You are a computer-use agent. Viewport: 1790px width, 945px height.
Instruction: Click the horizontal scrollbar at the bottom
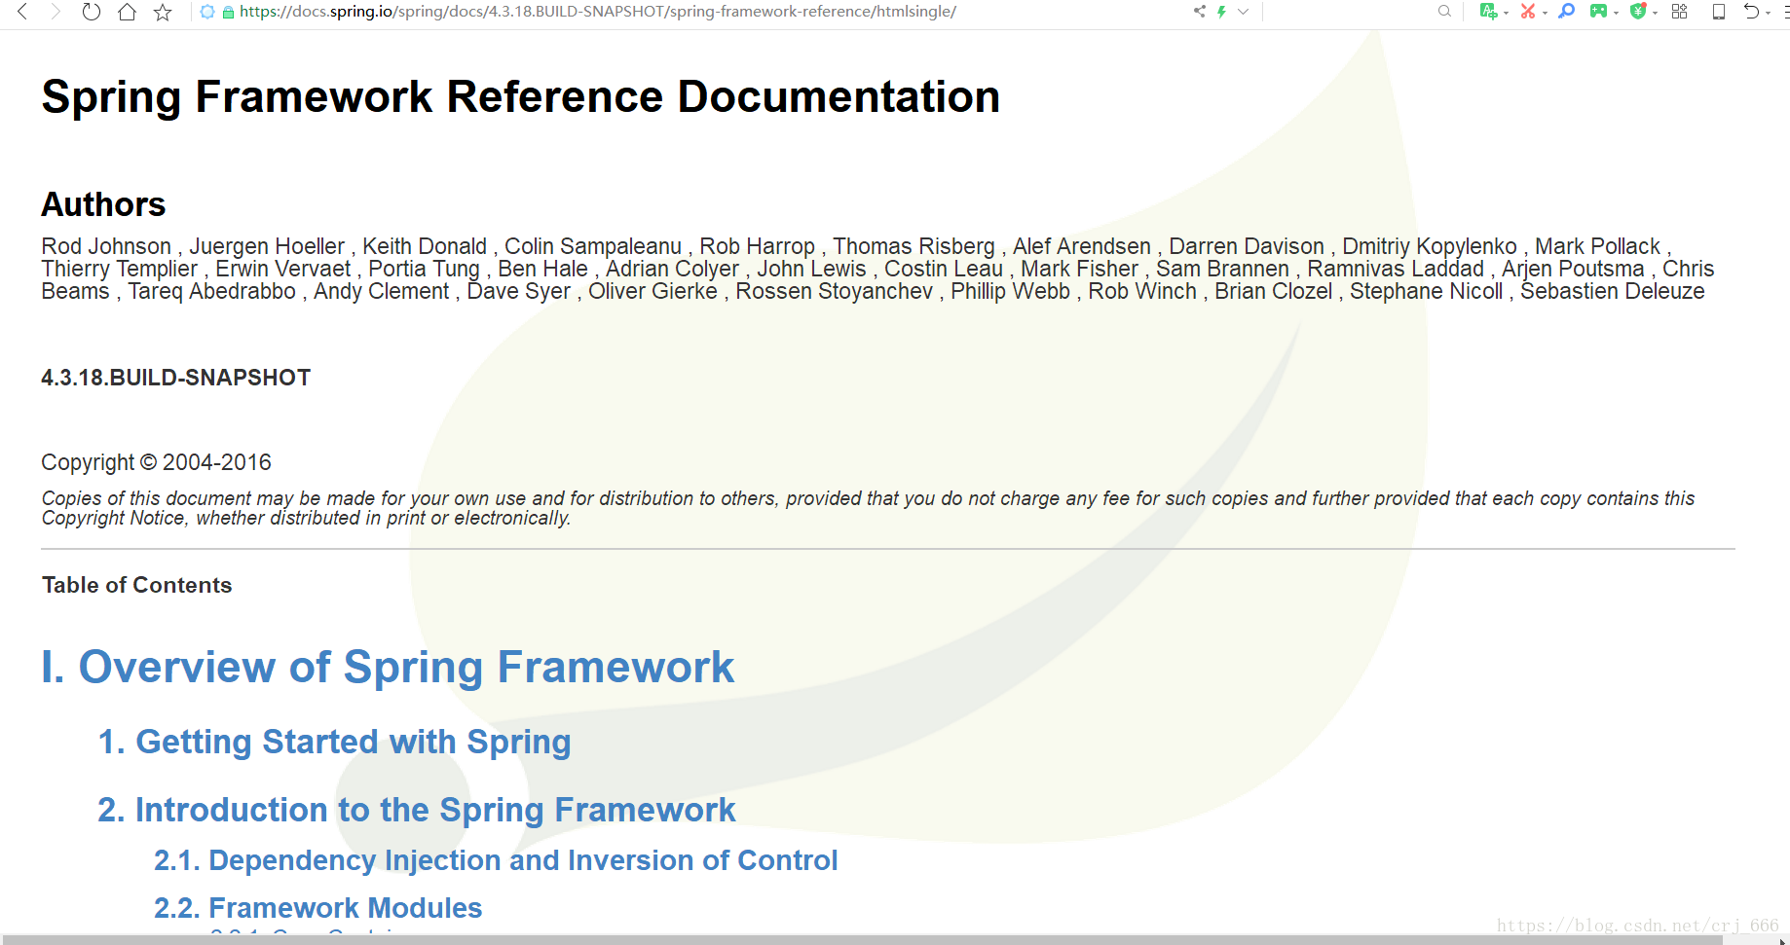click(x=862, y=940)
